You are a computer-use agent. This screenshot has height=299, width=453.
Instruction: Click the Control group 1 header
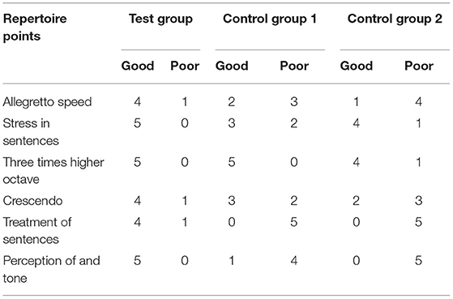(x=270, y=19)
